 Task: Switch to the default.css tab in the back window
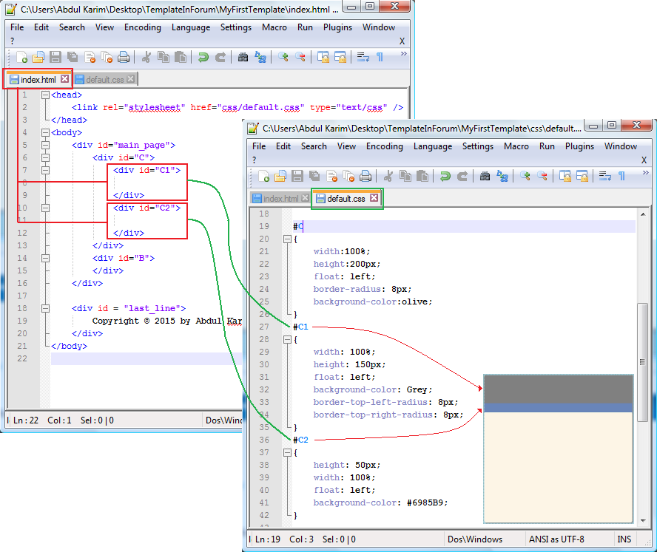tap(104, 79)
